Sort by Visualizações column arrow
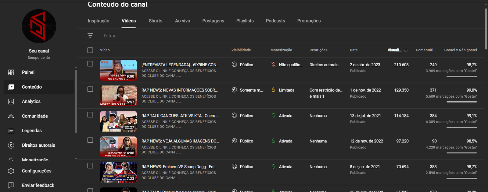The image size is (488, 192). (406, 50)
